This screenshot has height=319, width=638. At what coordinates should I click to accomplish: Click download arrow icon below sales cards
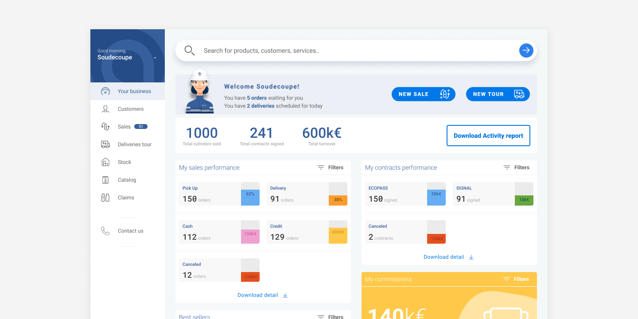click(285, 295)
